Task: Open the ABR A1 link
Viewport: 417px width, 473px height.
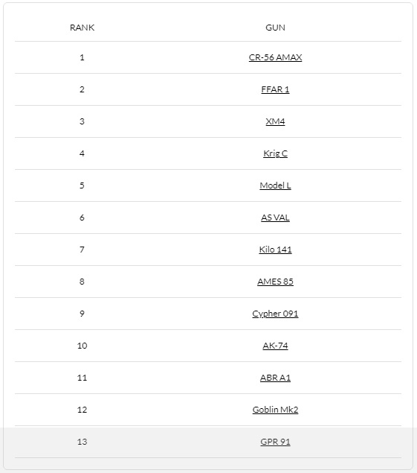Action: pyautogui.click(x=275, y=378)
